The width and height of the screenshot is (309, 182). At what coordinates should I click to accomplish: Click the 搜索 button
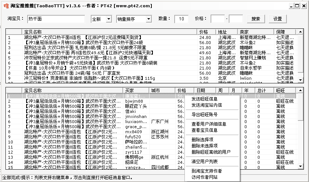tap(256, 19)
